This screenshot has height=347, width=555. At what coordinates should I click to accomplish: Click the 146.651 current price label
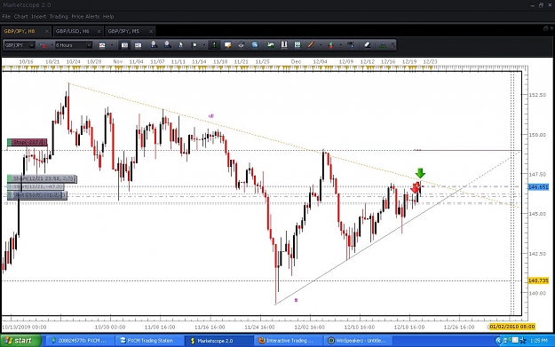click(x=538, y=186)
